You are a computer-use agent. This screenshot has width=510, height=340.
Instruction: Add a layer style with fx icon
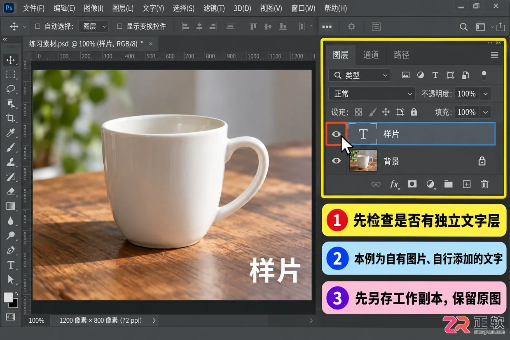click(x=395, y=185)
